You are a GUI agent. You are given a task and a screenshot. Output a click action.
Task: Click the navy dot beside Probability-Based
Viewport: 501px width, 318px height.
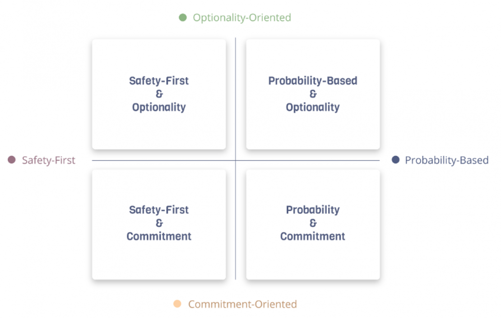(x=395, y=160)
